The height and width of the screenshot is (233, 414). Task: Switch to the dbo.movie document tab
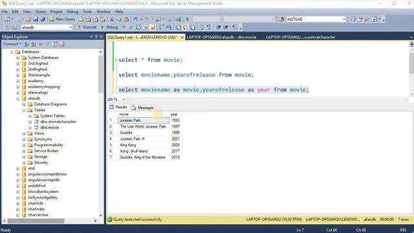pos(221,38)
